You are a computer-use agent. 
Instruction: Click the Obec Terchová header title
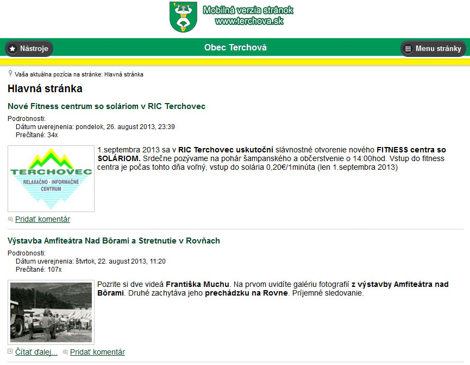(x=235, y=47)
